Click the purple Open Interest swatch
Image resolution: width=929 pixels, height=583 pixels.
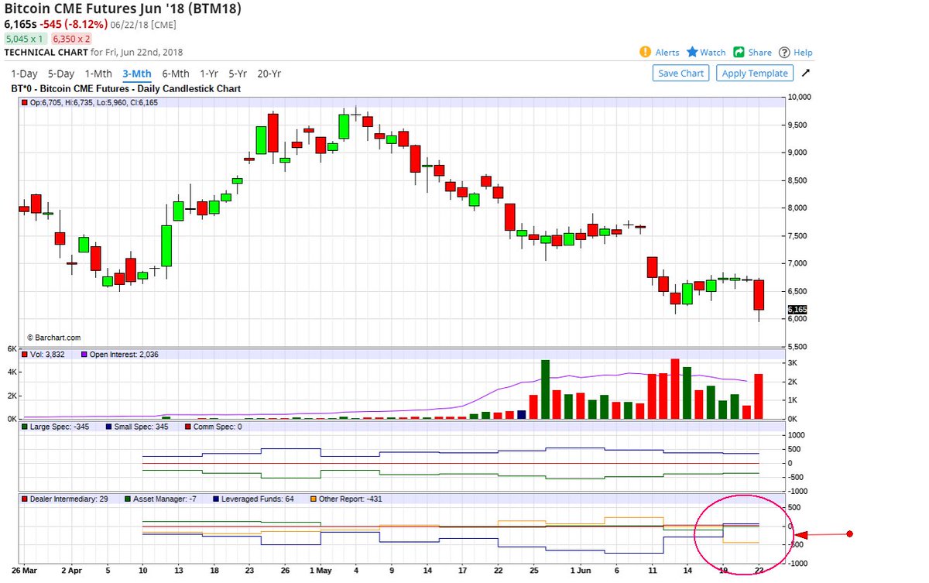click(x=84, y=355)
